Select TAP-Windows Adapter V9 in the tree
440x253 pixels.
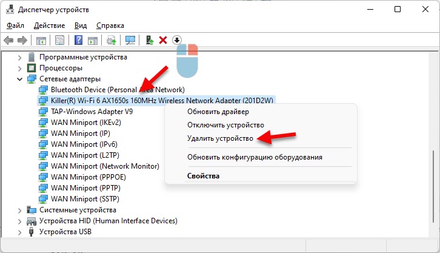(x=92, y=112)
